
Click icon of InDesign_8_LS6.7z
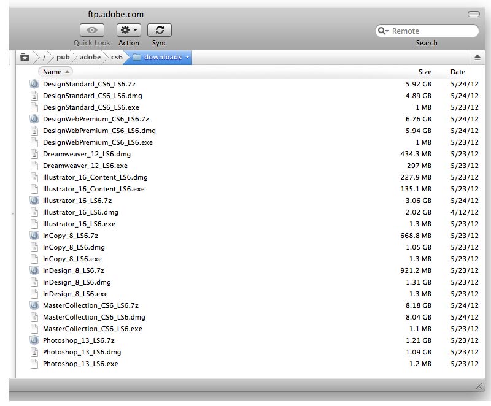tap(34, 270)
